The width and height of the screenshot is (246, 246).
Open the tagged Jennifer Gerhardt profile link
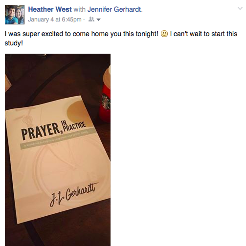pyautogui.click(x=115, y=9)
